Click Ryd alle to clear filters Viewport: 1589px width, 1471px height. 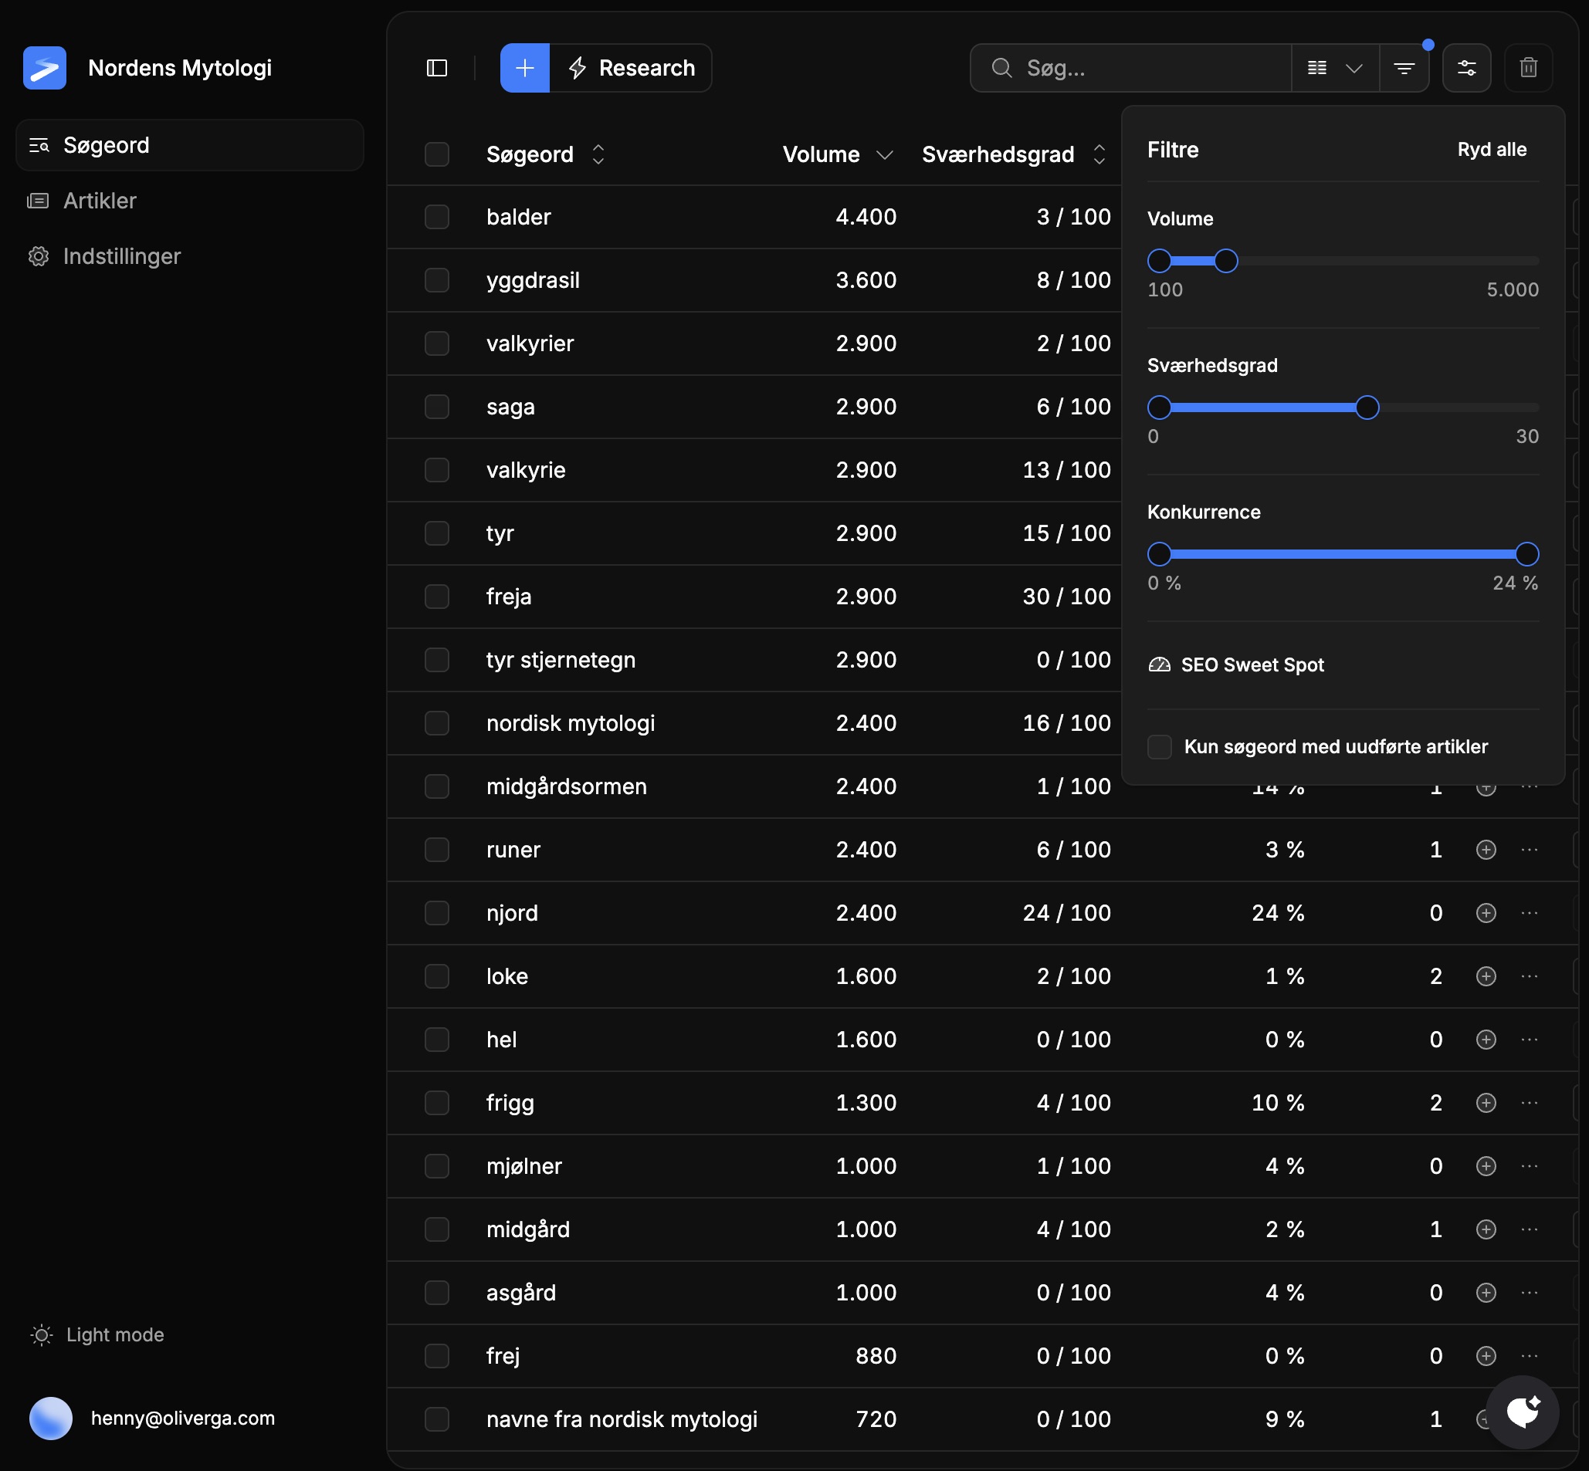1491,150
